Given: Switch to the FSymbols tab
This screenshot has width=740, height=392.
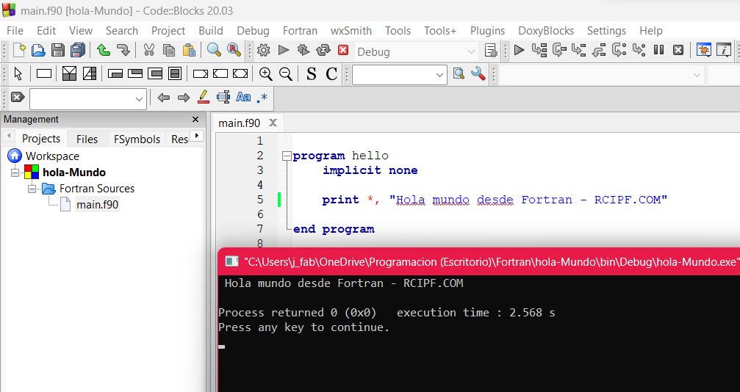Looking at the screenshot, I should [137, 139].
